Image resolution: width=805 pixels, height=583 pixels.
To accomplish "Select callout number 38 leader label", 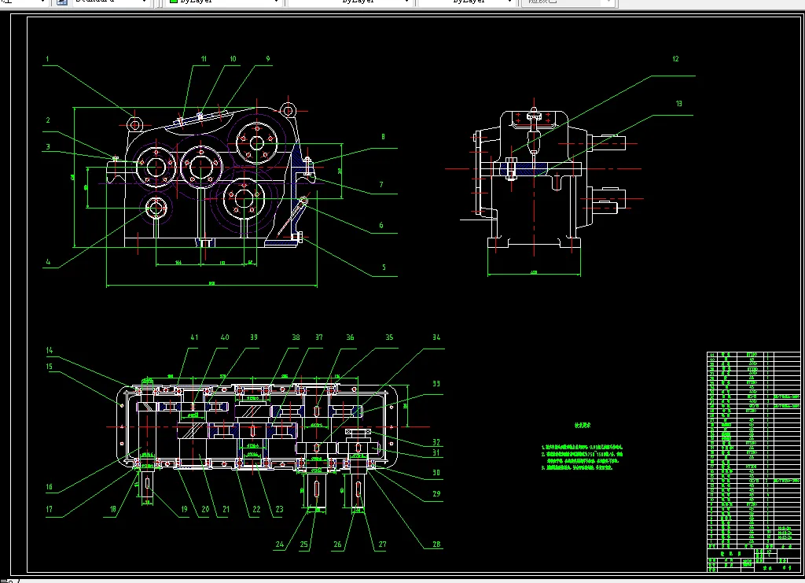I will [x=296, y=338].
